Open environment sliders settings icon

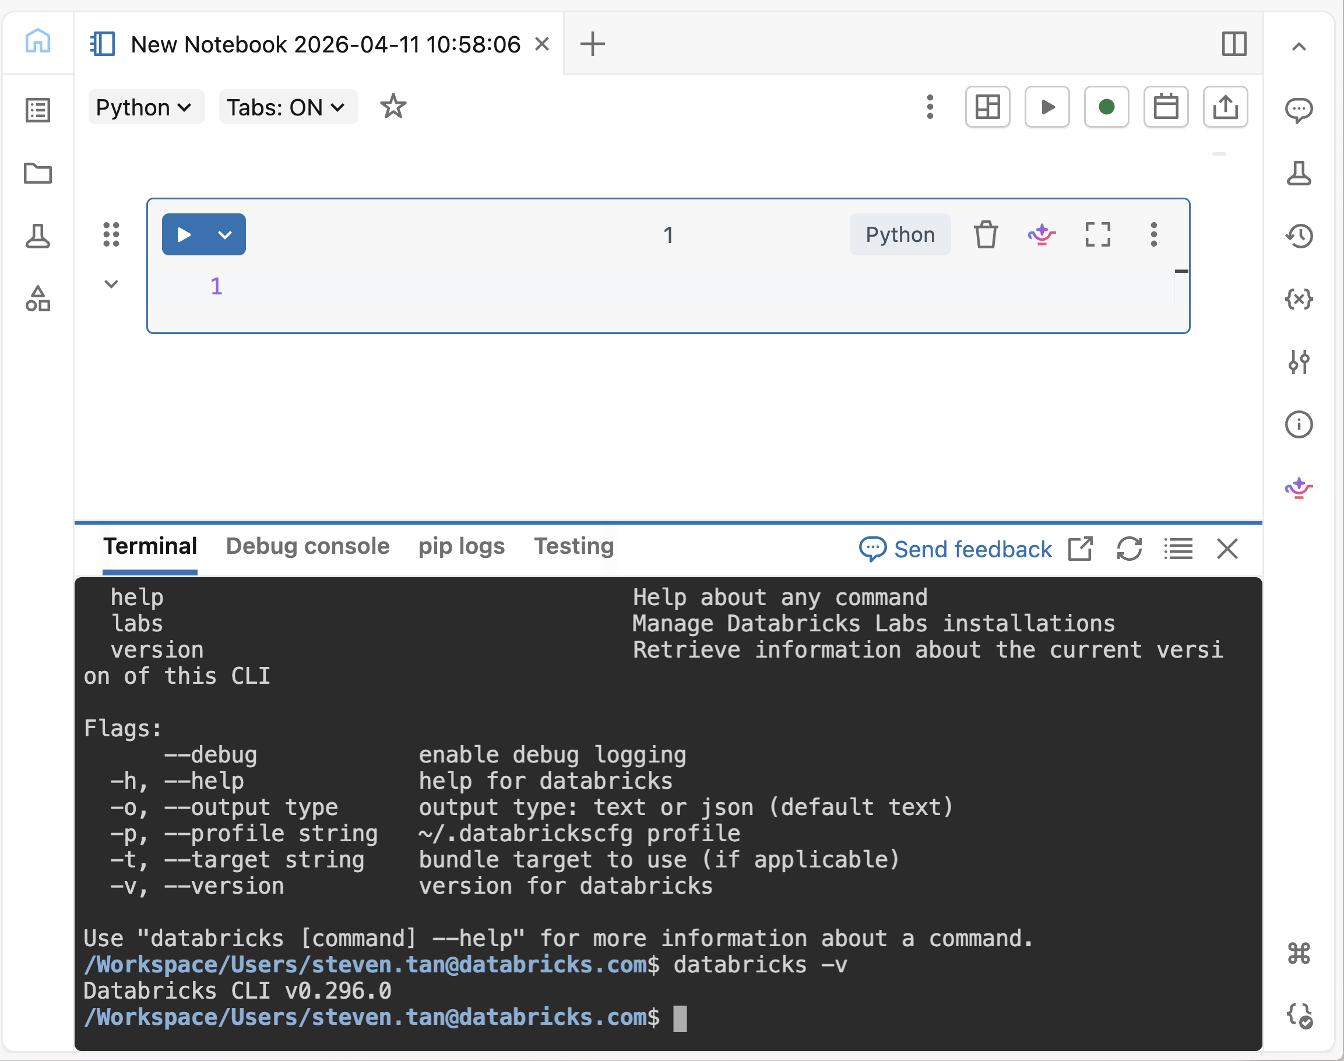tap(1299, 361)
